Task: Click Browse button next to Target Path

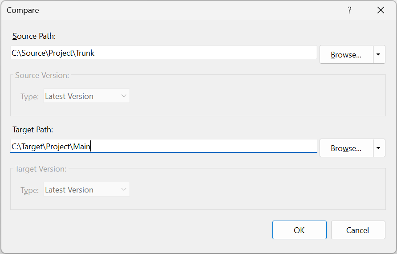Action: click(x=346, y=148)
